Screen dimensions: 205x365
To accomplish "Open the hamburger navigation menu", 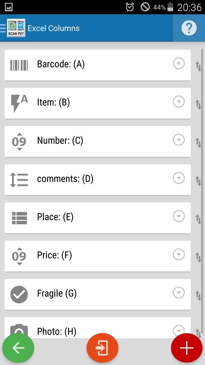I will pos(3,28).
